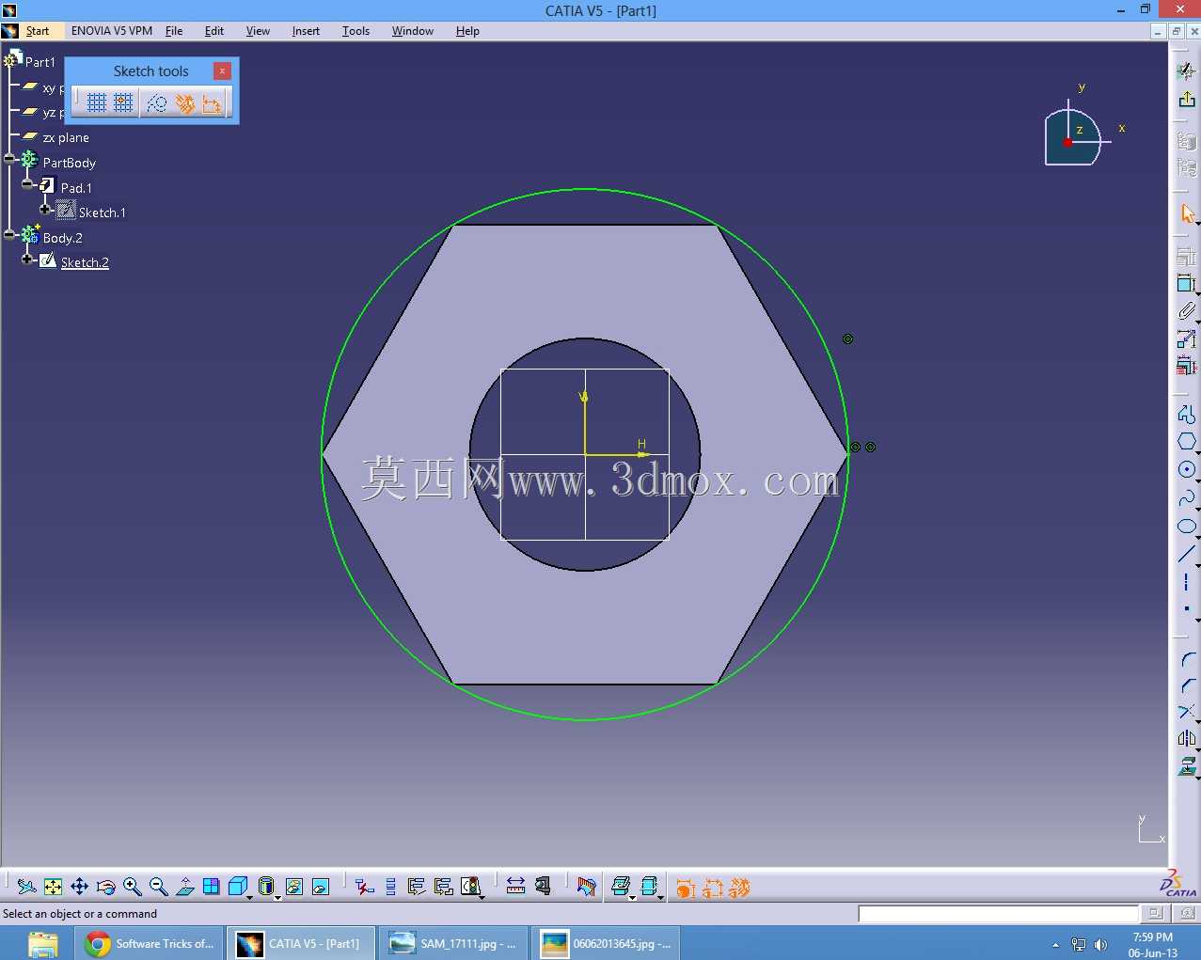The height and width of the screenshot is (960, 1201).
Task: Click the Animate Constraint icon
Action: [1187, 338]
